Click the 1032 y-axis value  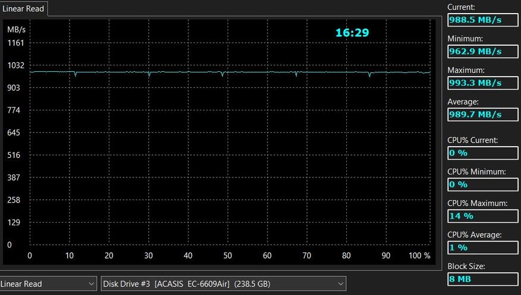(15, 65)
